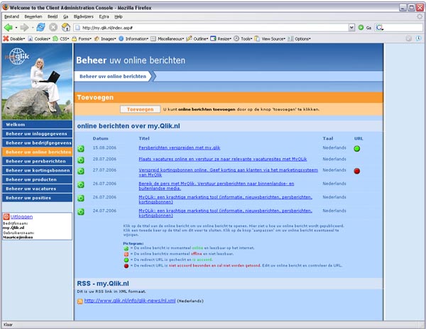Toggle online status icon of the 24.07.2006 message
The image size is (426, 329).
(x=81, y=211)
